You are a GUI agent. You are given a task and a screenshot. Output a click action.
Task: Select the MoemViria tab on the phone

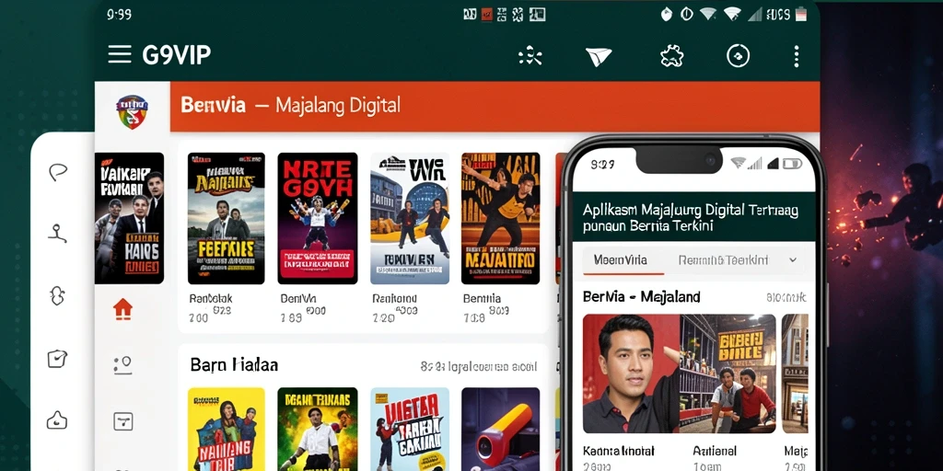[620, 260]
